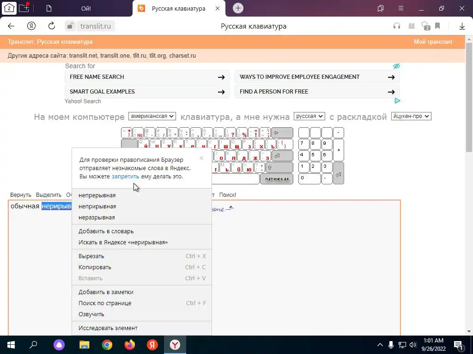This screenshot has height=354, width=473.
Task: Open downloads with the arrow icon
Action: click(x=462, y=26)
